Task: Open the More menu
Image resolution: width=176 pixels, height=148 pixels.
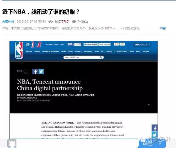Action: (x=138, y=51)
